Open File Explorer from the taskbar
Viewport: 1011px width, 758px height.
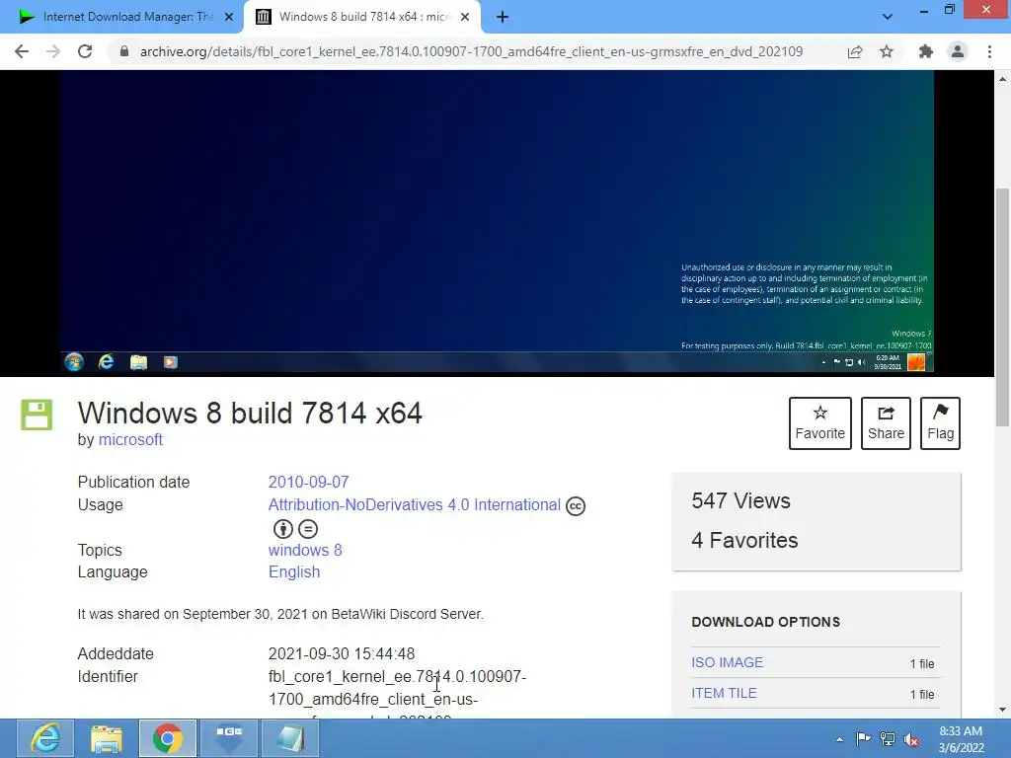(107, 738)
